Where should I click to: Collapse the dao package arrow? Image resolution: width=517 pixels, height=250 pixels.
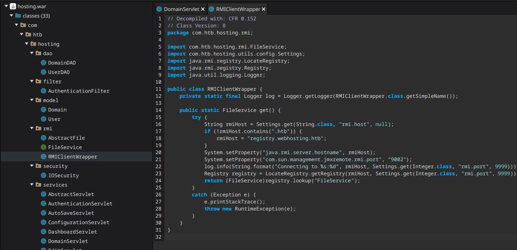(x=32, y=53)
